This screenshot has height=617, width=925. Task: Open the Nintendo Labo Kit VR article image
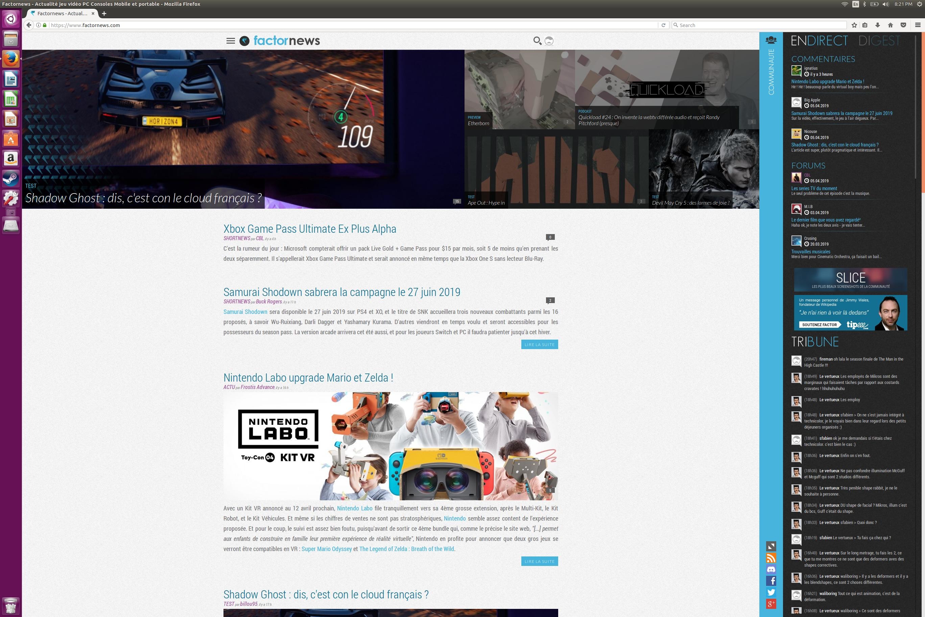(x=390, y=446)
